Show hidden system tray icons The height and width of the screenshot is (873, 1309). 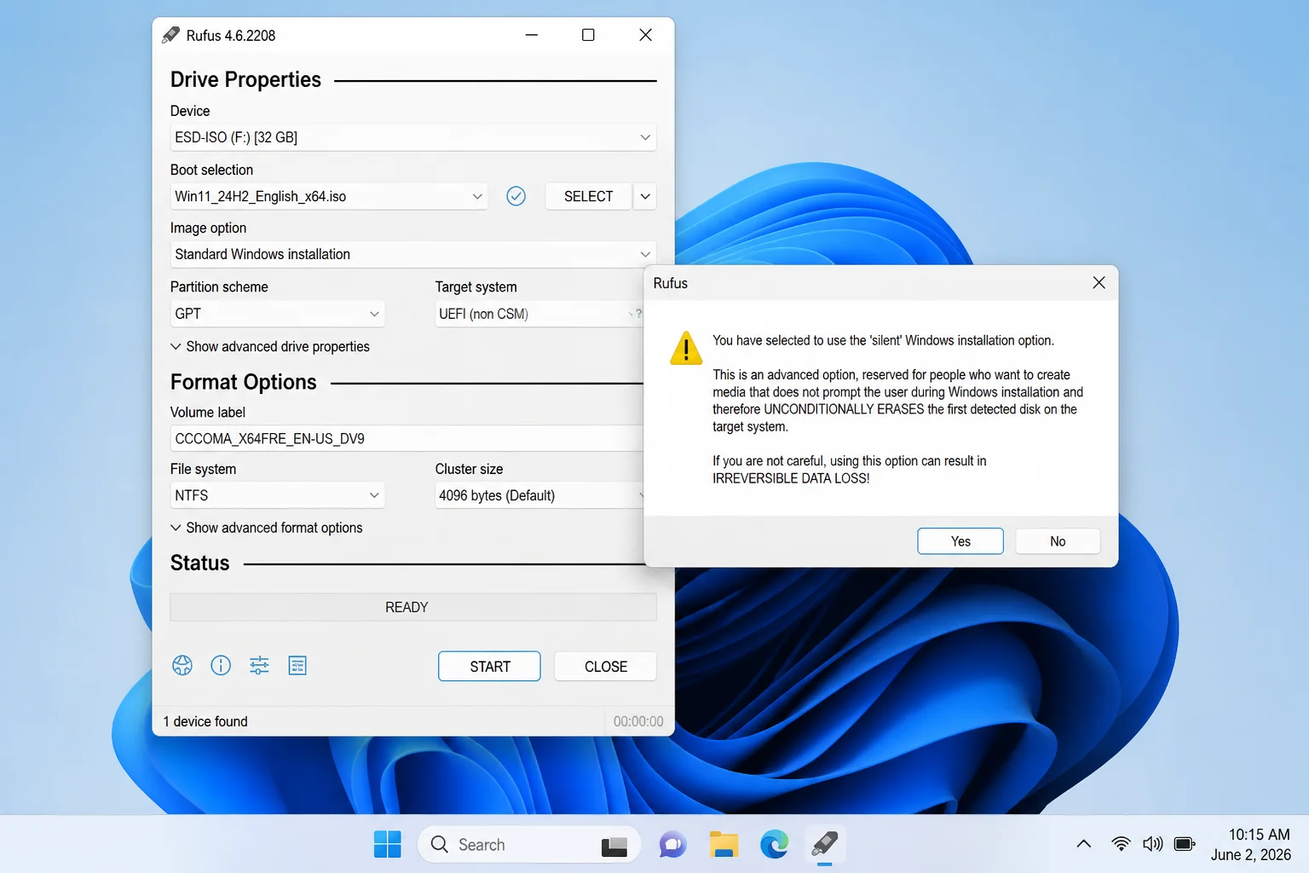pyautogui.click(x=1084, y=844)
